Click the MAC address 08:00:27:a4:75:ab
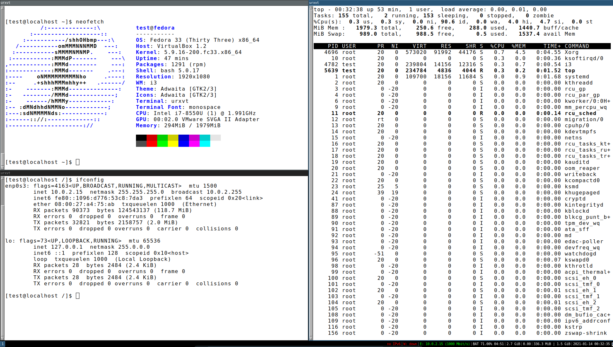613x347 pixels. click(85, 204)
